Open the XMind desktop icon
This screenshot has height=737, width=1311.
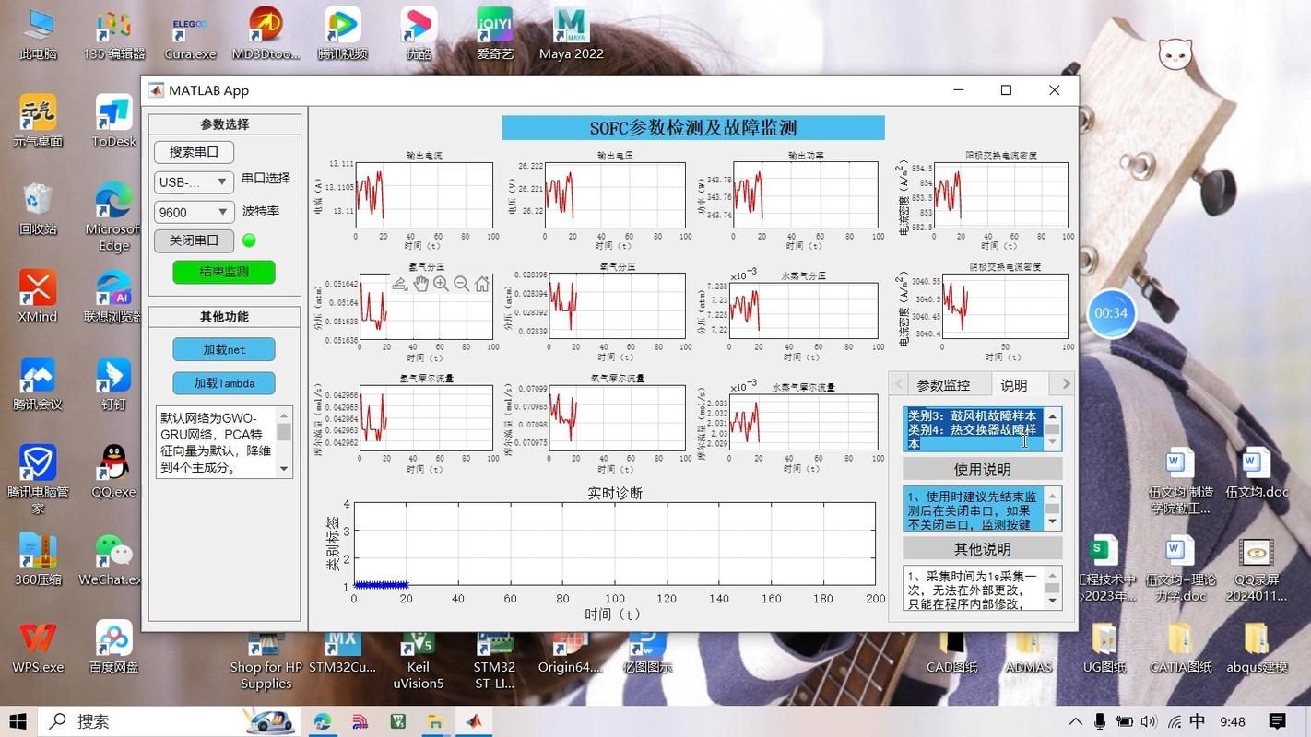click(x=38, y=298)
